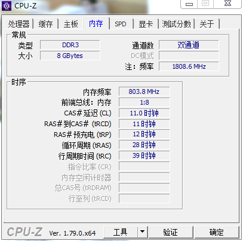The width and height of the screenshot is (243, 241).
Task: Click the 前端总线: 内存 label
Action: pos(86,103)
